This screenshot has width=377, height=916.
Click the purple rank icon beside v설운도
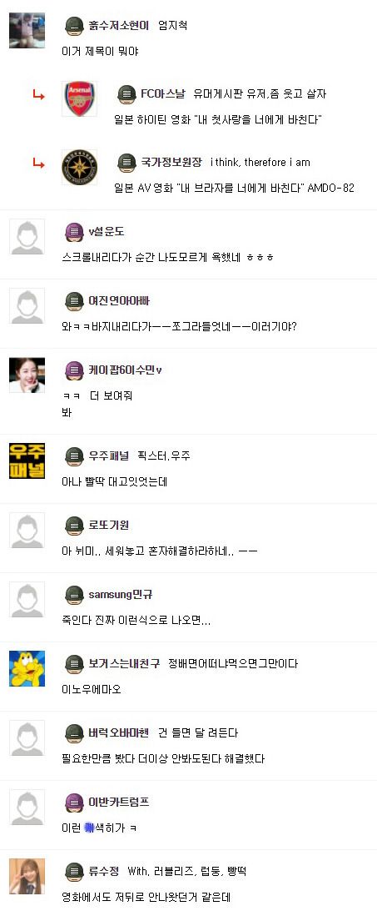(74, 232)
